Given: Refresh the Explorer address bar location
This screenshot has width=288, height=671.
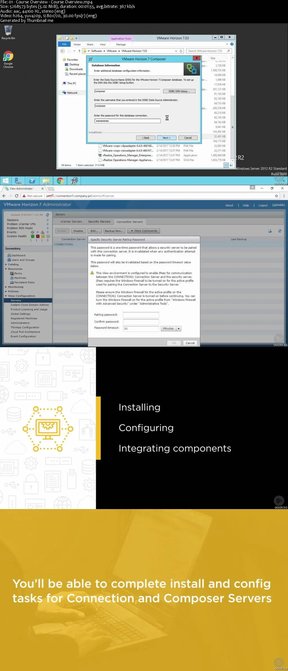Looking at the screenshot, I should tap(181, 51).
